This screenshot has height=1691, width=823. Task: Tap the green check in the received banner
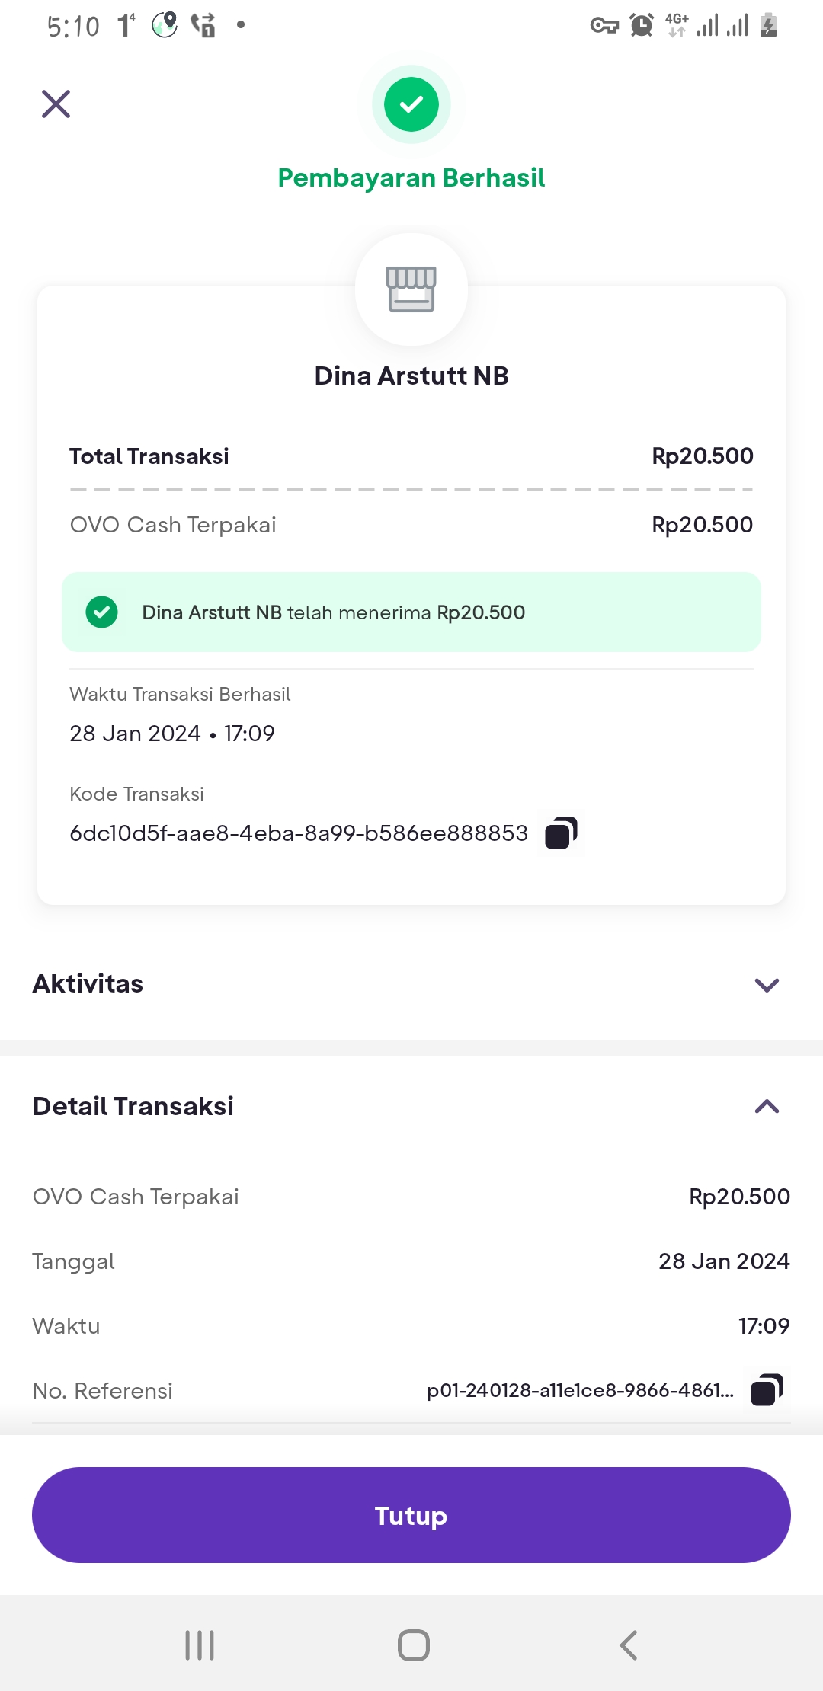click(x=101, y=612)
